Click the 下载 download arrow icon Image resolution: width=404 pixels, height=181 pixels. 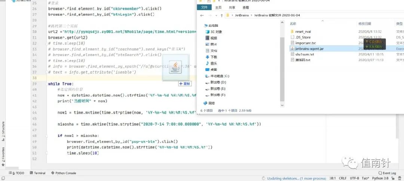click(x=207, y=57)
